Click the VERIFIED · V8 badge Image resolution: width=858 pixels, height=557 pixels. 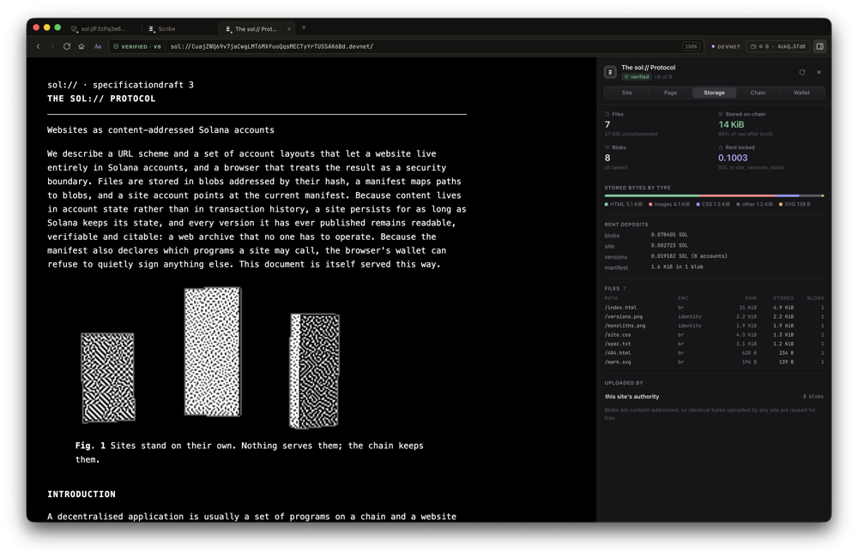point(137,46)
